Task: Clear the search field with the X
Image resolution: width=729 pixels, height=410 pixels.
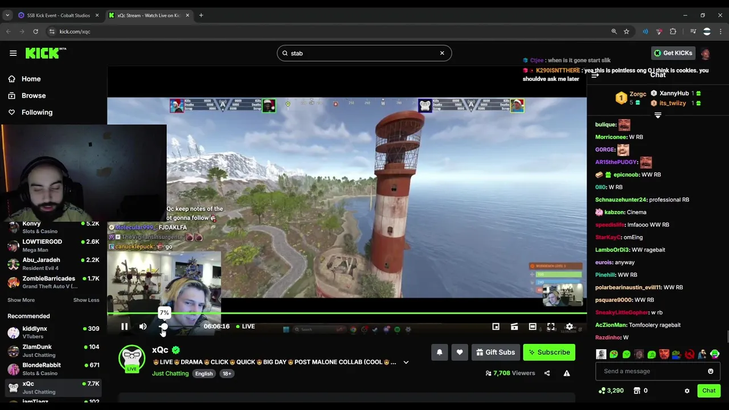Action: pyautogui.click(x=442, y=53)
